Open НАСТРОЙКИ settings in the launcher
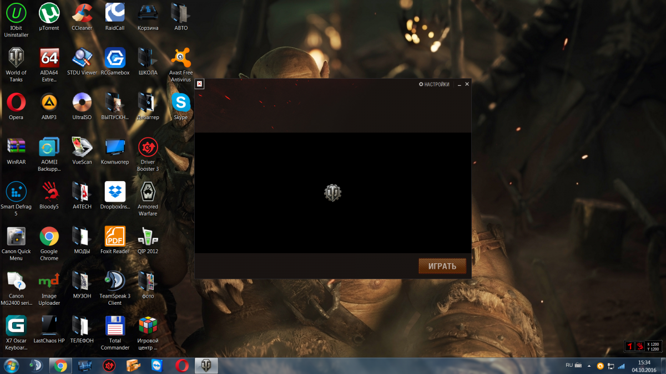Viewport: 666px width, 374px height. point(434,84)
